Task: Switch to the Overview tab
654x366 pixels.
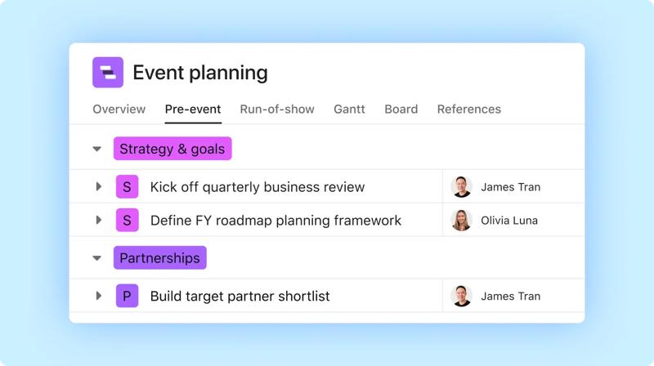Action: point(119,109)
